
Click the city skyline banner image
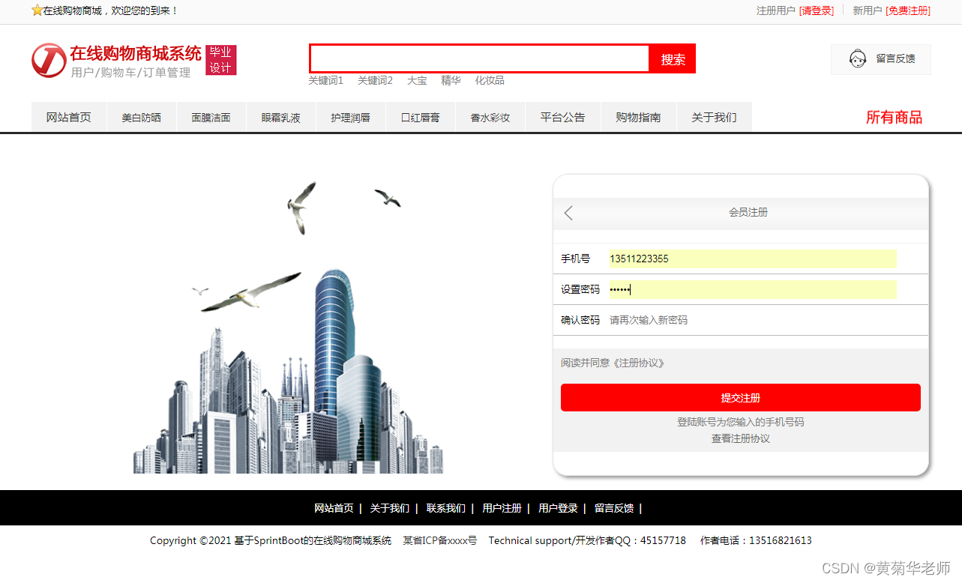point(289,326)
